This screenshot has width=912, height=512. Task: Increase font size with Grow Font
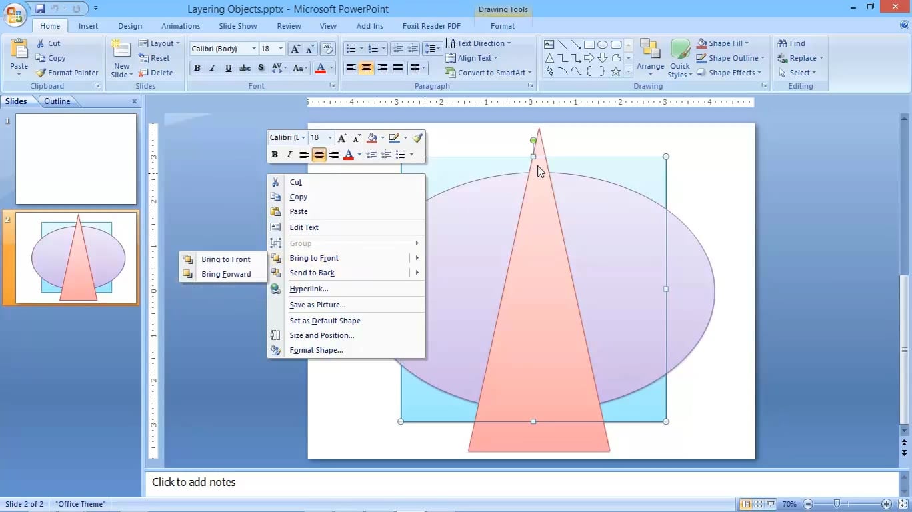295,49
